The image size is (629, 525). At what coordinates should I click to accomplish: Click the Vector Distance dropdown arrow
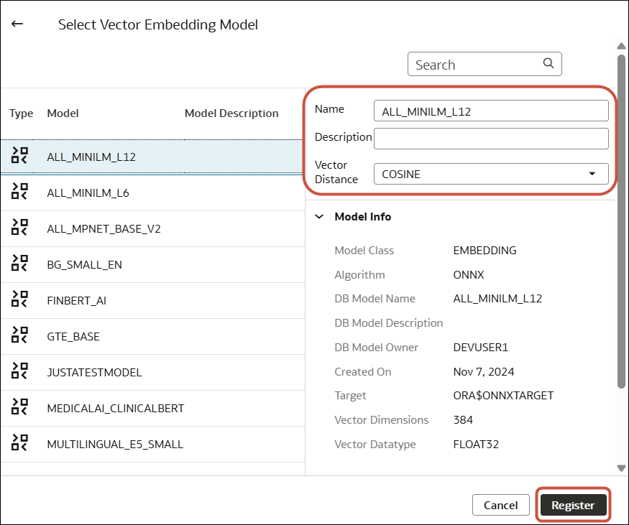pos(593,174)
